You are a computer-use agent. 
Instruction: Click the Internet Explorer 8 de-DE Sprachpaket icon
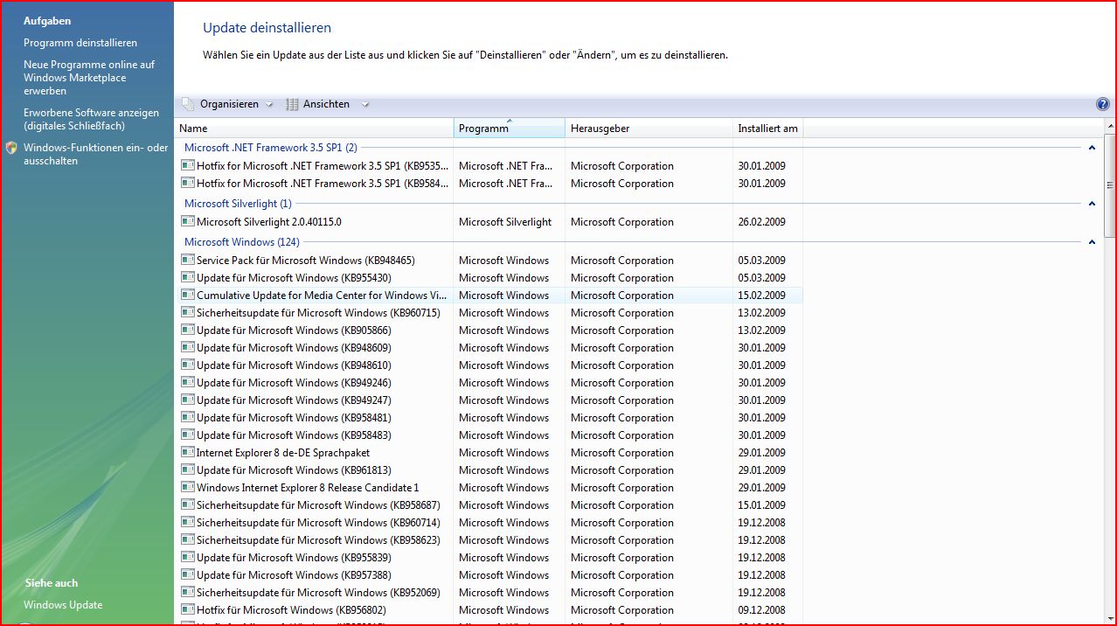coord(187,452)
